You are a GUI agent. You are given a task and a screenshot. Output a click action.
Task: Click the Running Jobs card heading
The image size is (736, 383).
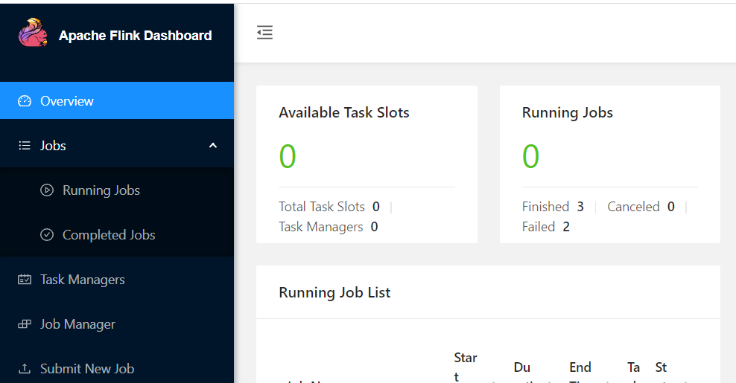(568, 112)
